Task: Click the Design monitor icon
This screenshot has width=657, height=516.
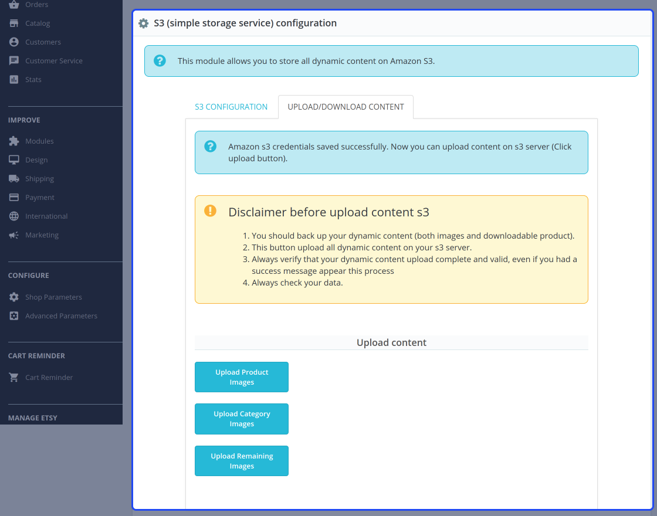Action: (14, 160)
